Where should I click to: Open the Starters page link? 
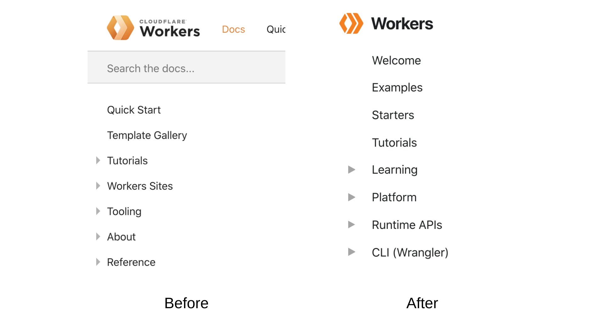tap(393, 115)
